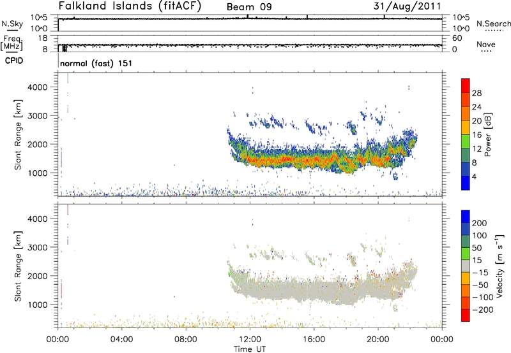This screenshot has height=353, width=511.
Task: Click the '04:00' time axis tick label
Action: (x=121, y=340)
